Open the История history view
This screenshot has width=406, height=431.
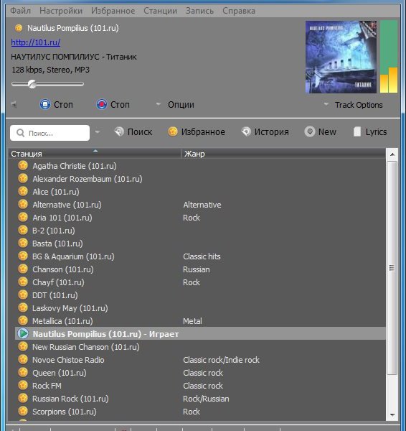265,132
